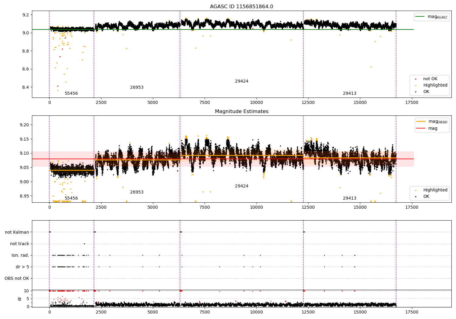Image resolution: width=456 pixels, height=319 pixels.
Task: Click the 8.8 y-tick of top panel
Action: [26, 51]
